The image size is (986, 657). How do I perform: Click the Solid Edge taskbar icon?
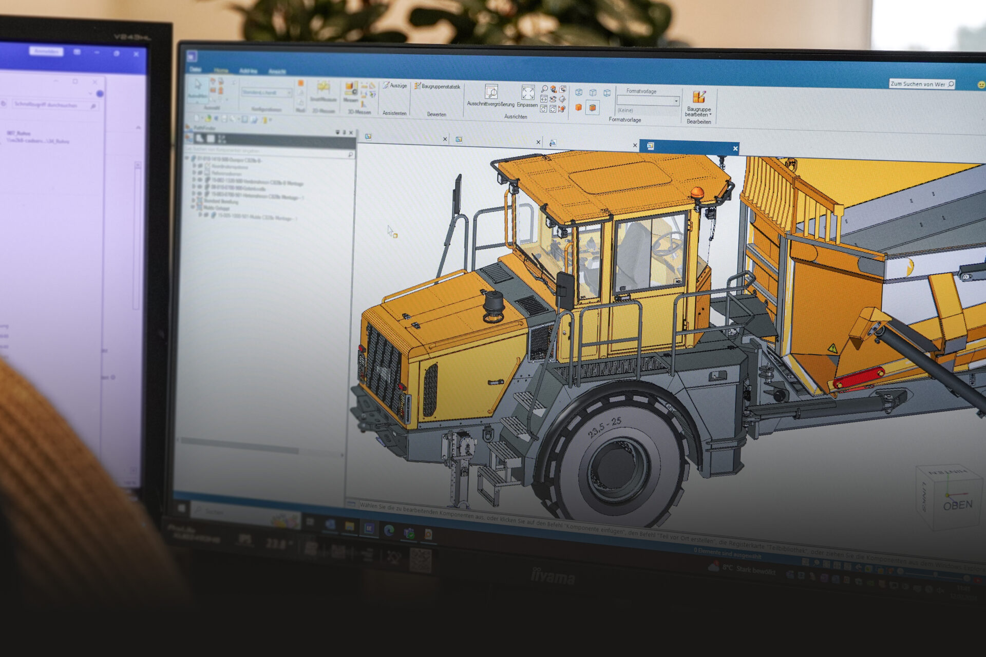[369, 529]
